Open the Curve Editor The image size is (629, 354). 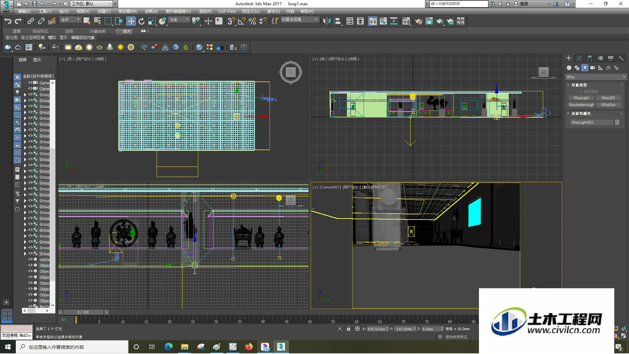pos(383,21)
